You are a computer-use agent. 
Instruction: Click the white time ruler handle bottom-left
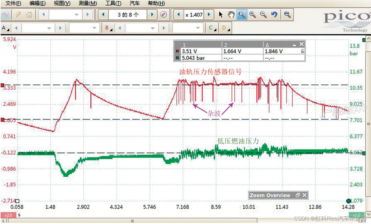[17, 201]
